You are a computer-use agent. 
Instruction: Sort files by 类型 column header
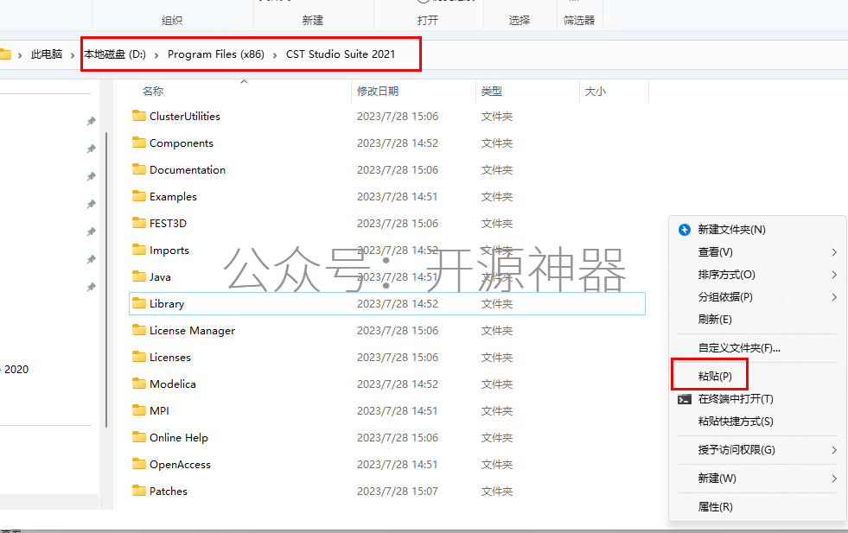(492, 92)
